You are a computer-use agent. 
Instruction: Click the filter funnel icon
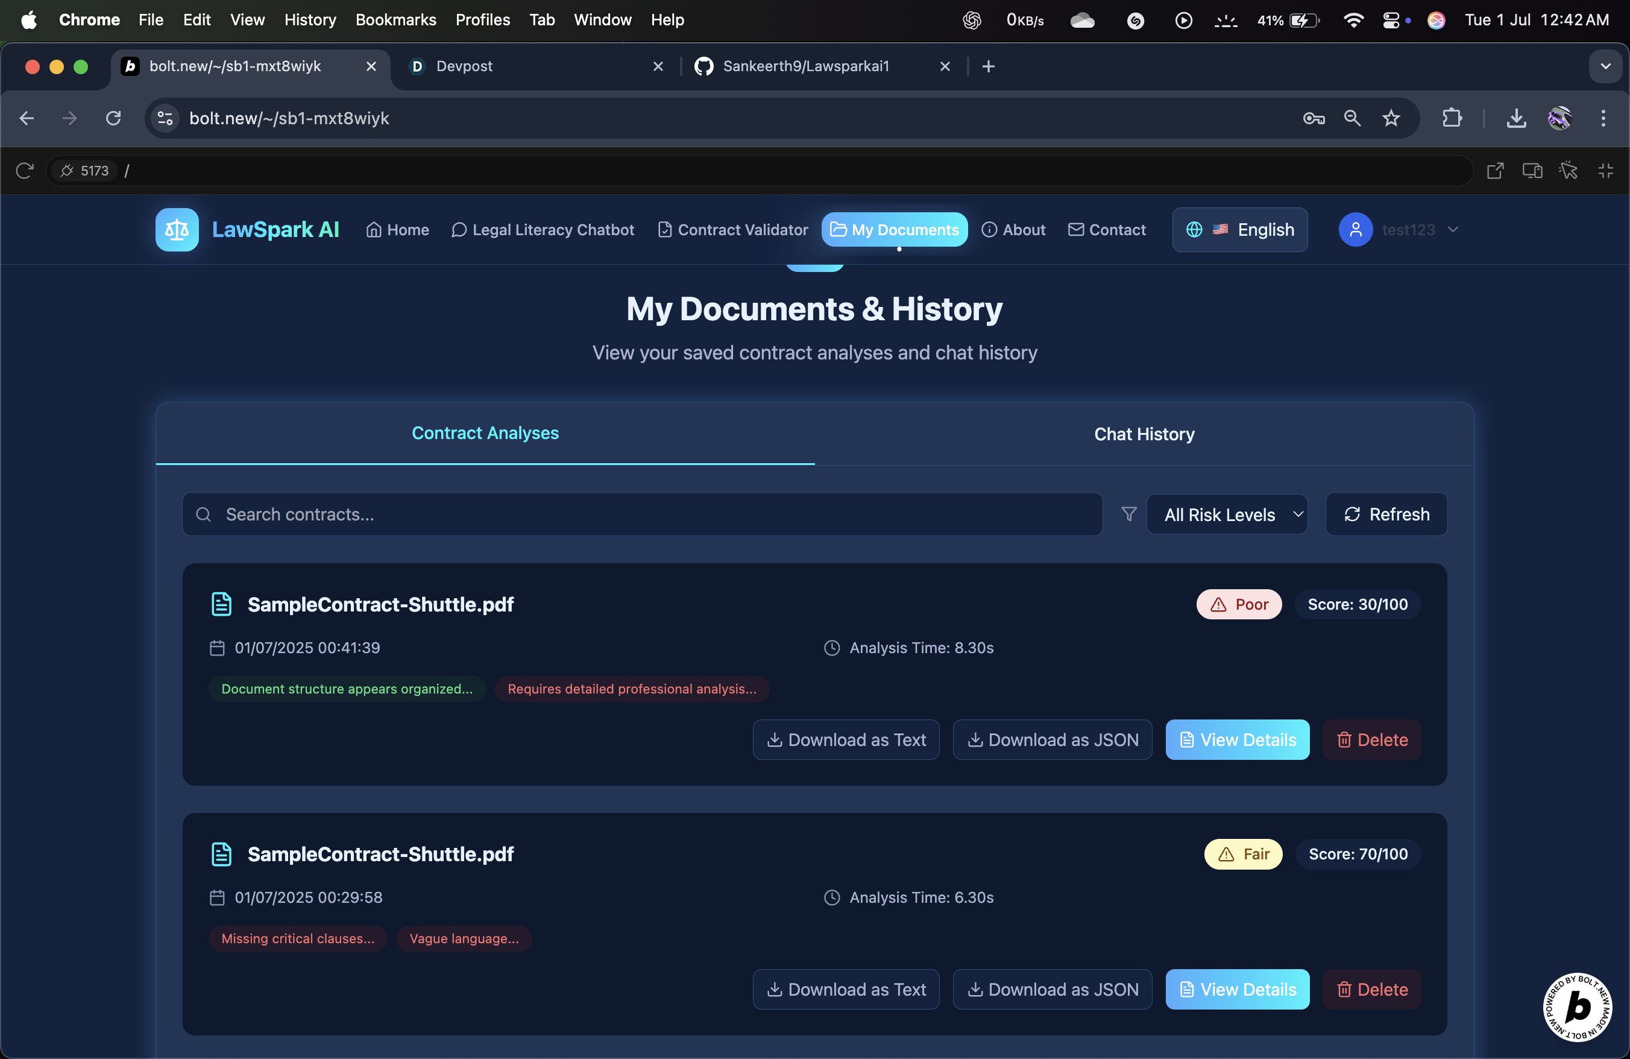point(1128,514)
